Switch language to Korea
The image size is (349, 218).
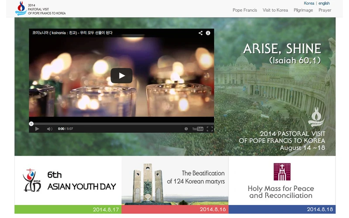(x=309, y=3)
